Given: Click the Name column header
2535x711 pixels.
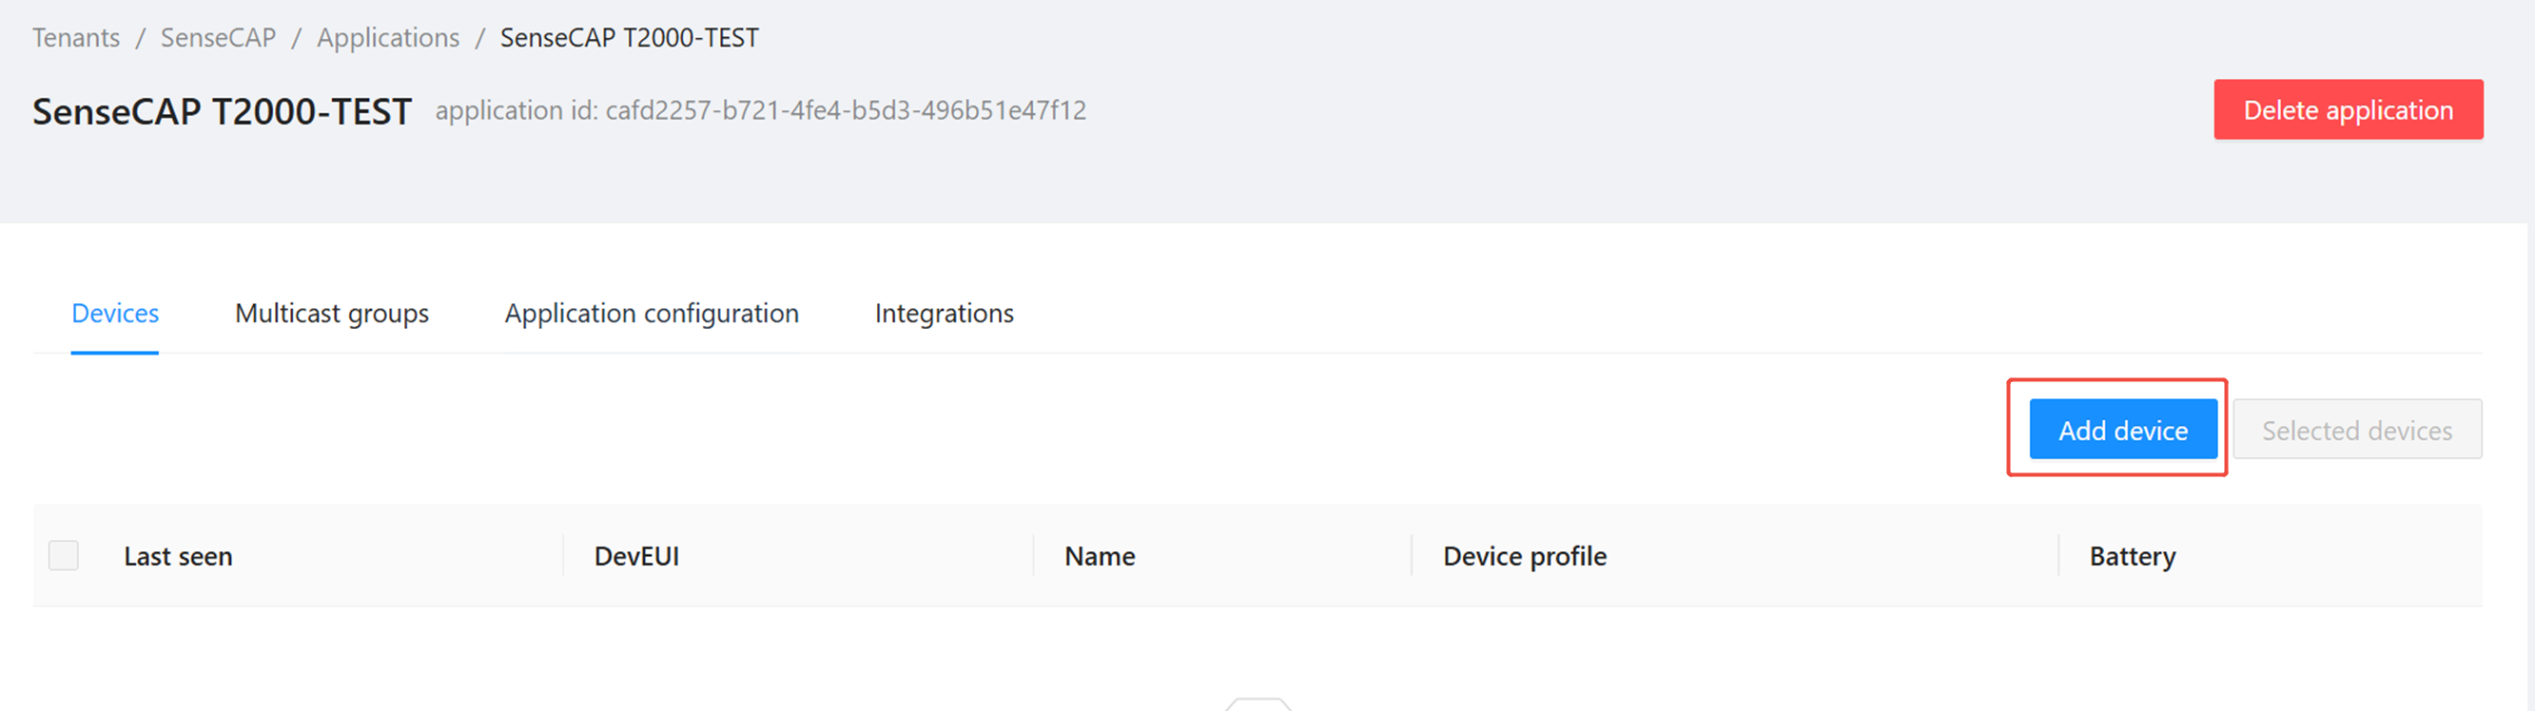Looking at the screenshot, I should click(1100, 557).
